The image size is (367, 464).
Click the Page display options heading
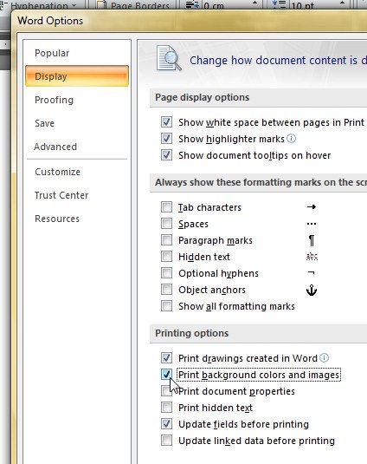click(x=203, y=97)
